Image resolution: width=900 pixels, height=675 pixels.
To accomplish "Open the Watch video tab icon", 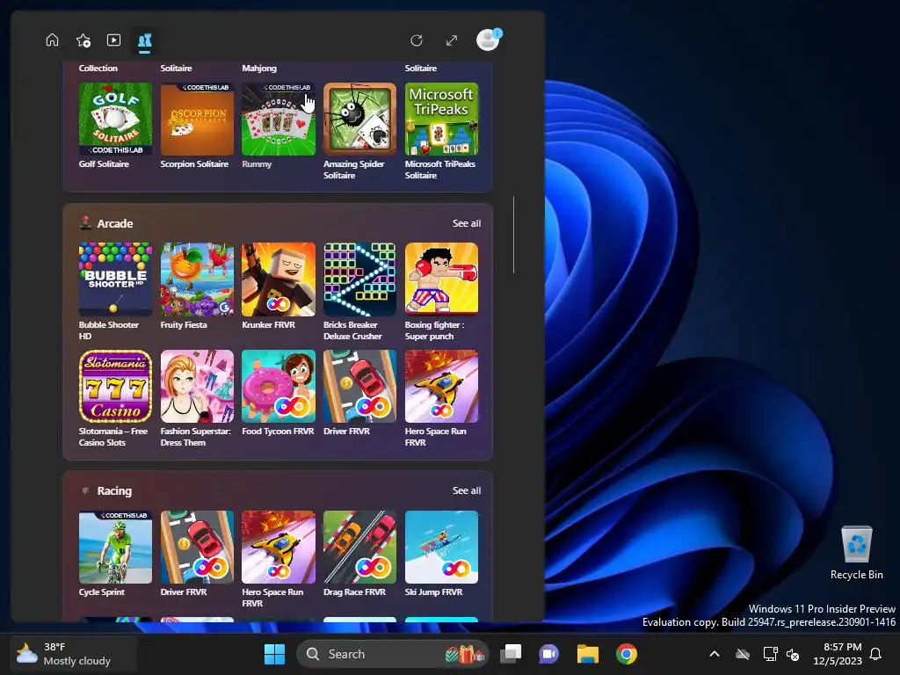I will tap(113, 40).
